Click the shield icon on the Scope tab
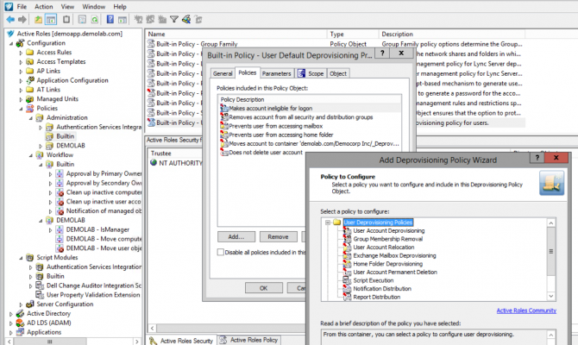 tap(302, 73)
